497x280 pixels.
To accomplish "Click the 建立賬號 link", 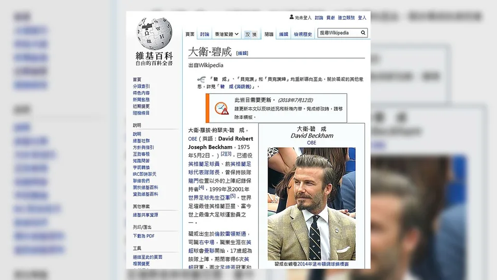I will click(x=346, y=18).
